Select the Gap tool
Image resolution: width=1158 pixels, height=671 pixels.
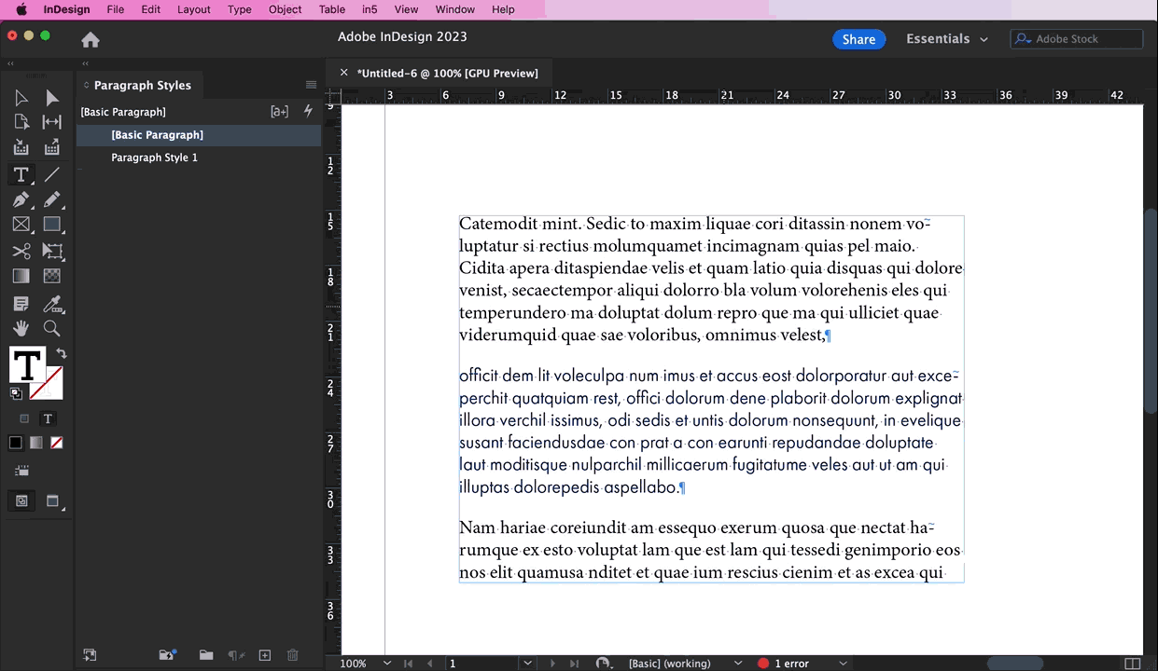click(x=52, y=122)
